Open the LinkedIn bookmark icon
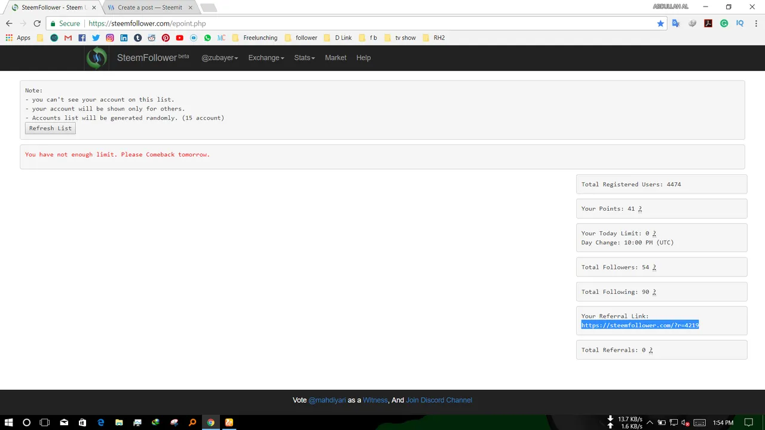The height and width of the screenshot is (430, 765). [x=124, y=38]
